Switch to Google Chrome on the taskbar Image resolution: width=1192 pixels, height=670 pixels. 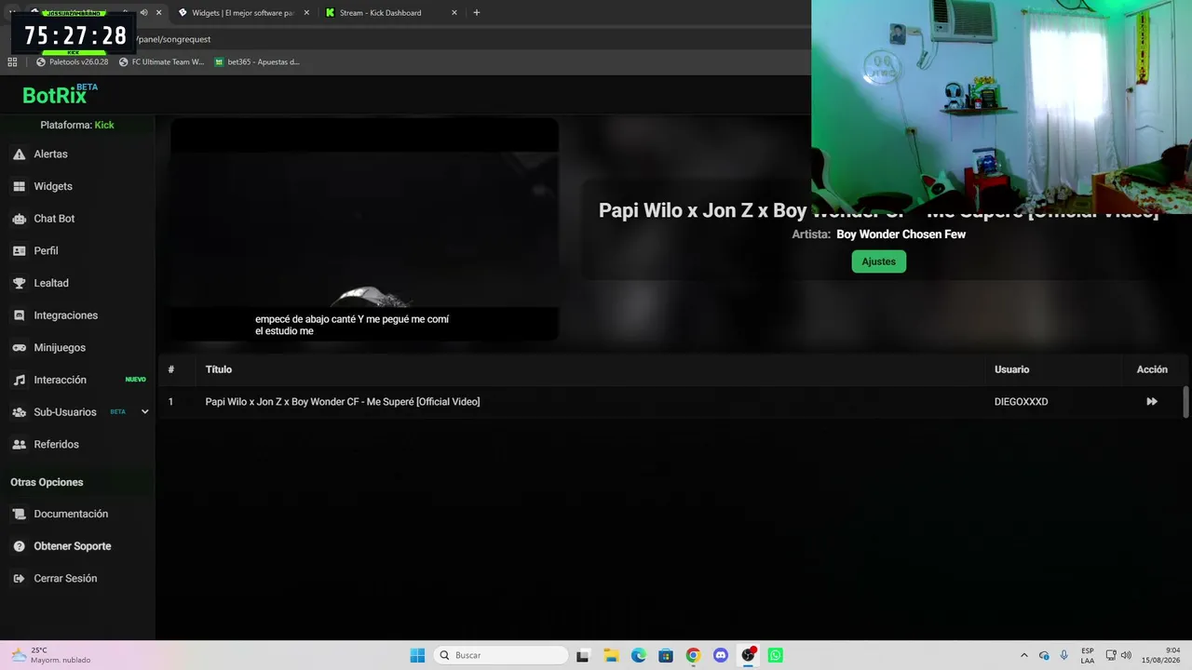click(x=693, y=655)
